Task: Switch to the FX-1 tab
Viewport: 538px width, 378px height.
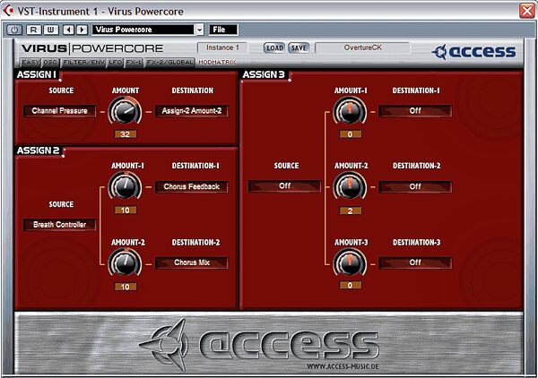Action: click(x=134, y=63)
